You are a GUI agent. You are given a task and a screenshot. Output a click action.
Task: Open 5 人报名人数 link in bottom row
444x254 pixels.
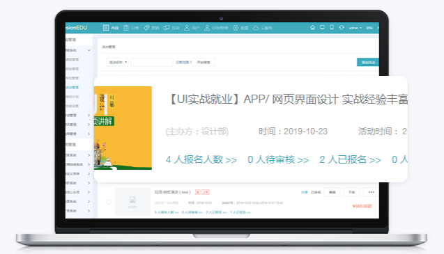pyautogui.click(x=167, y=212)
